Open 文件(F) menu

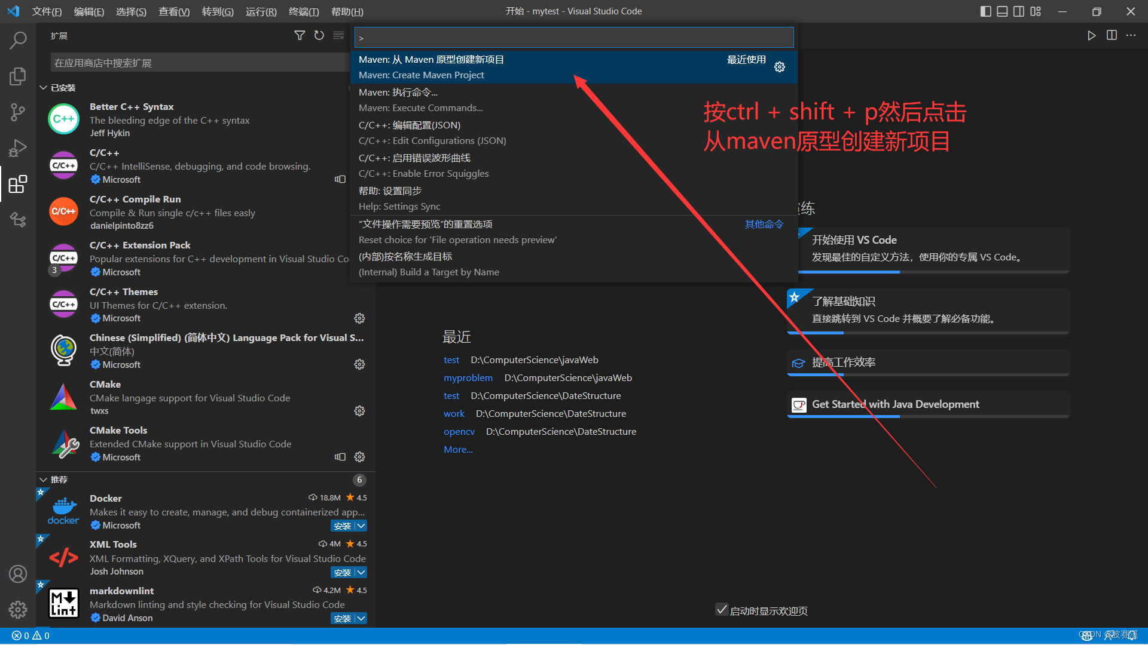coord(47,11)
